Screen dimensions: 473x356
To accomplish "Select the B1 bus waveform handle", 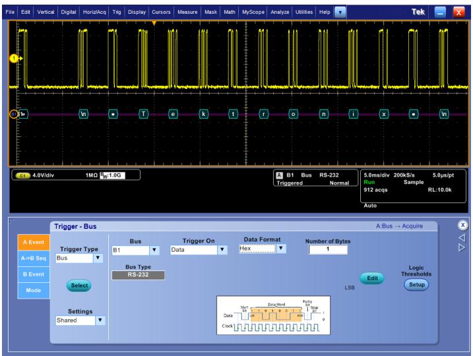I will [x=14, y=114].
